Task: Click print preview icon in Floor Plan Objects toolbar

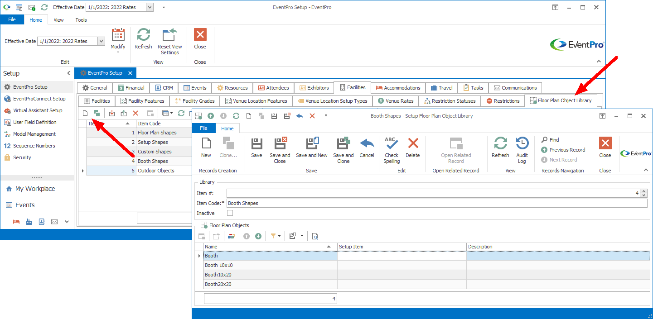Action: tap(315, 236)
